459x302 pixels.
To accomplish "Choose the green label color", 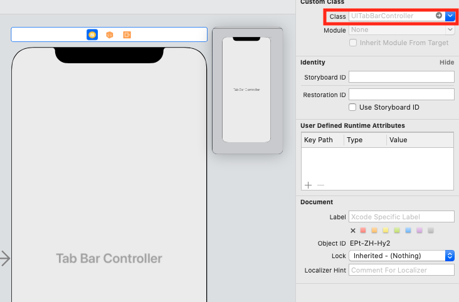I will coord(397,231).
